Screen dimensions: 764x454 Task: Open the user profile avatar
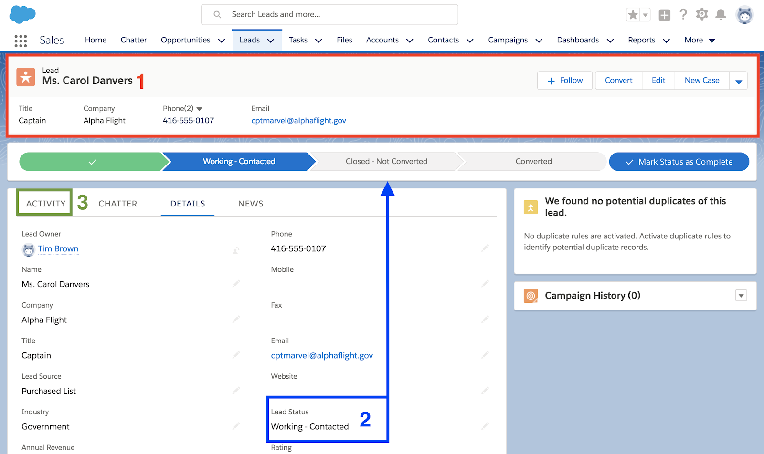coord(744,15)
